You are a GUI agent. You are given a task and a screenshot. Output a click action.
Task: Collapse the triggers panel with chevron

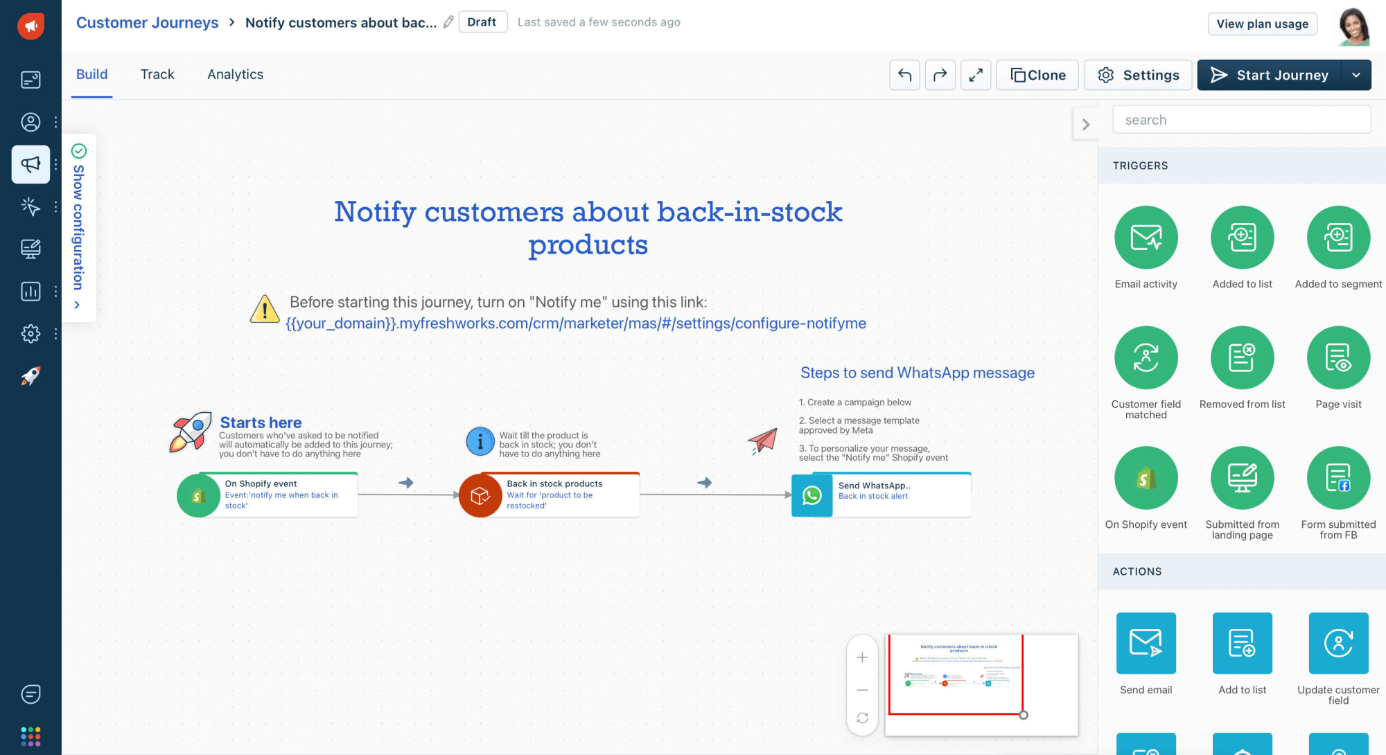pos(1085,123)
